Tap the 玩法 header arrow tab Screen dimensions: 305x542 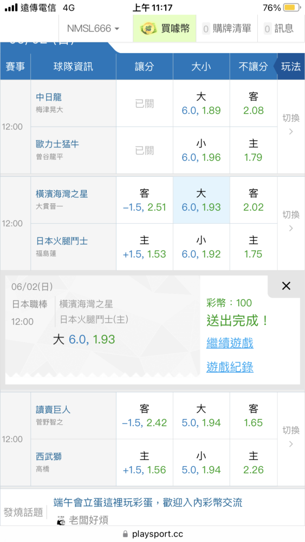(x=289, y=66)
